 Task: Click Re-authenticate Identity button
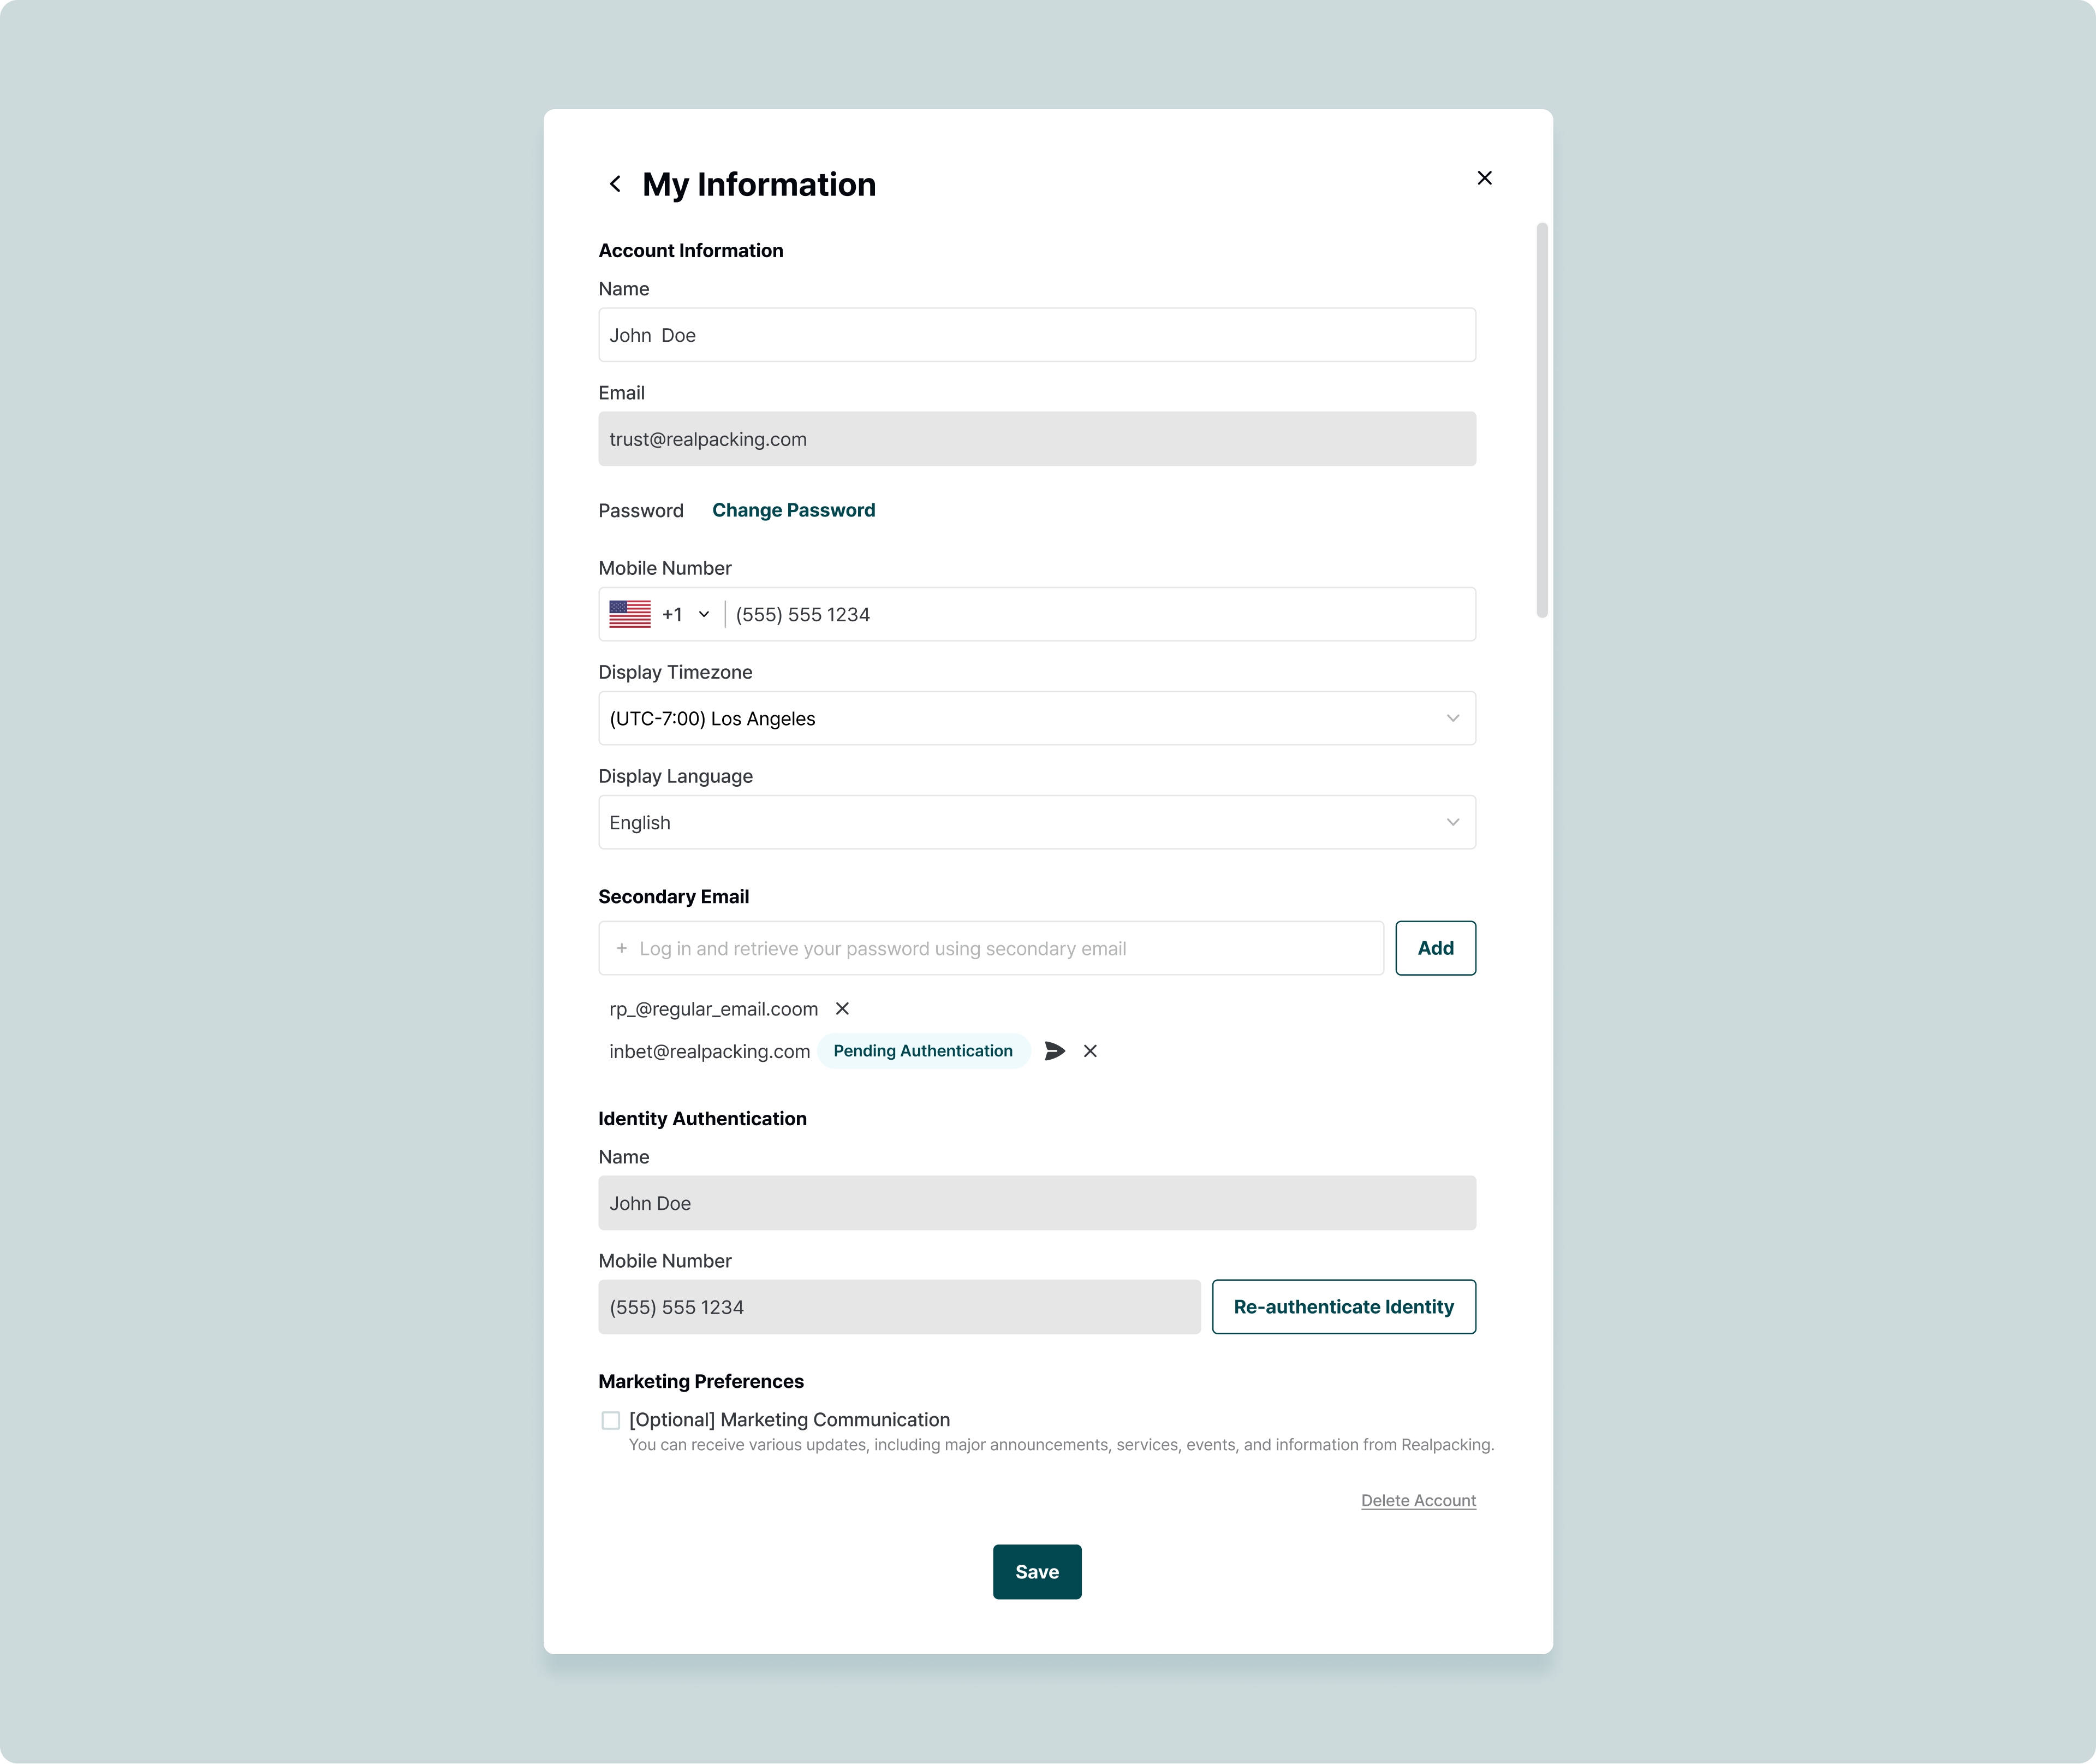click(1343, 1307)
